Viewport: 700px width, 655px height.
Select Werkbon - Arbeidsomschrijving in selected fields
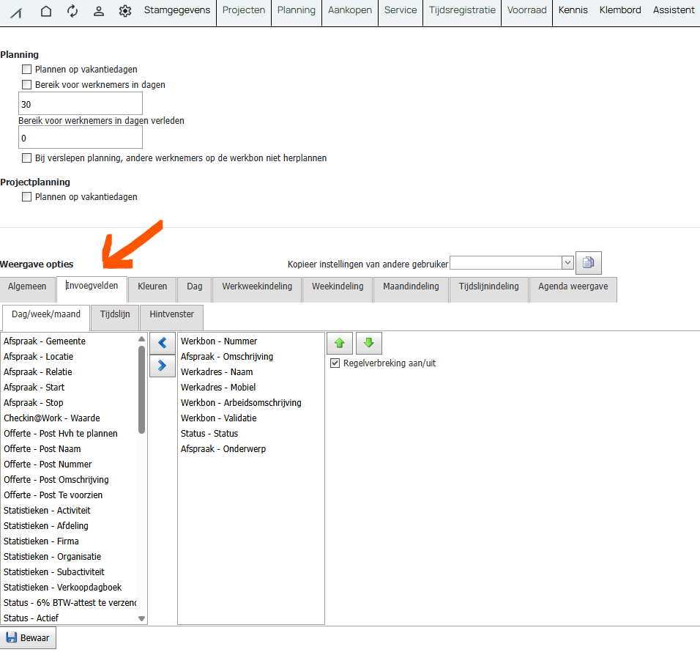(241, 402)
